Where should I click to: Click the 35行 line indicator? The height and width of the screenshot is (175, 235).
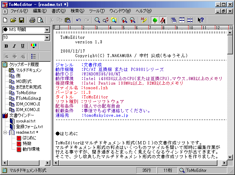pyautogui.click(x=147, y=170)
